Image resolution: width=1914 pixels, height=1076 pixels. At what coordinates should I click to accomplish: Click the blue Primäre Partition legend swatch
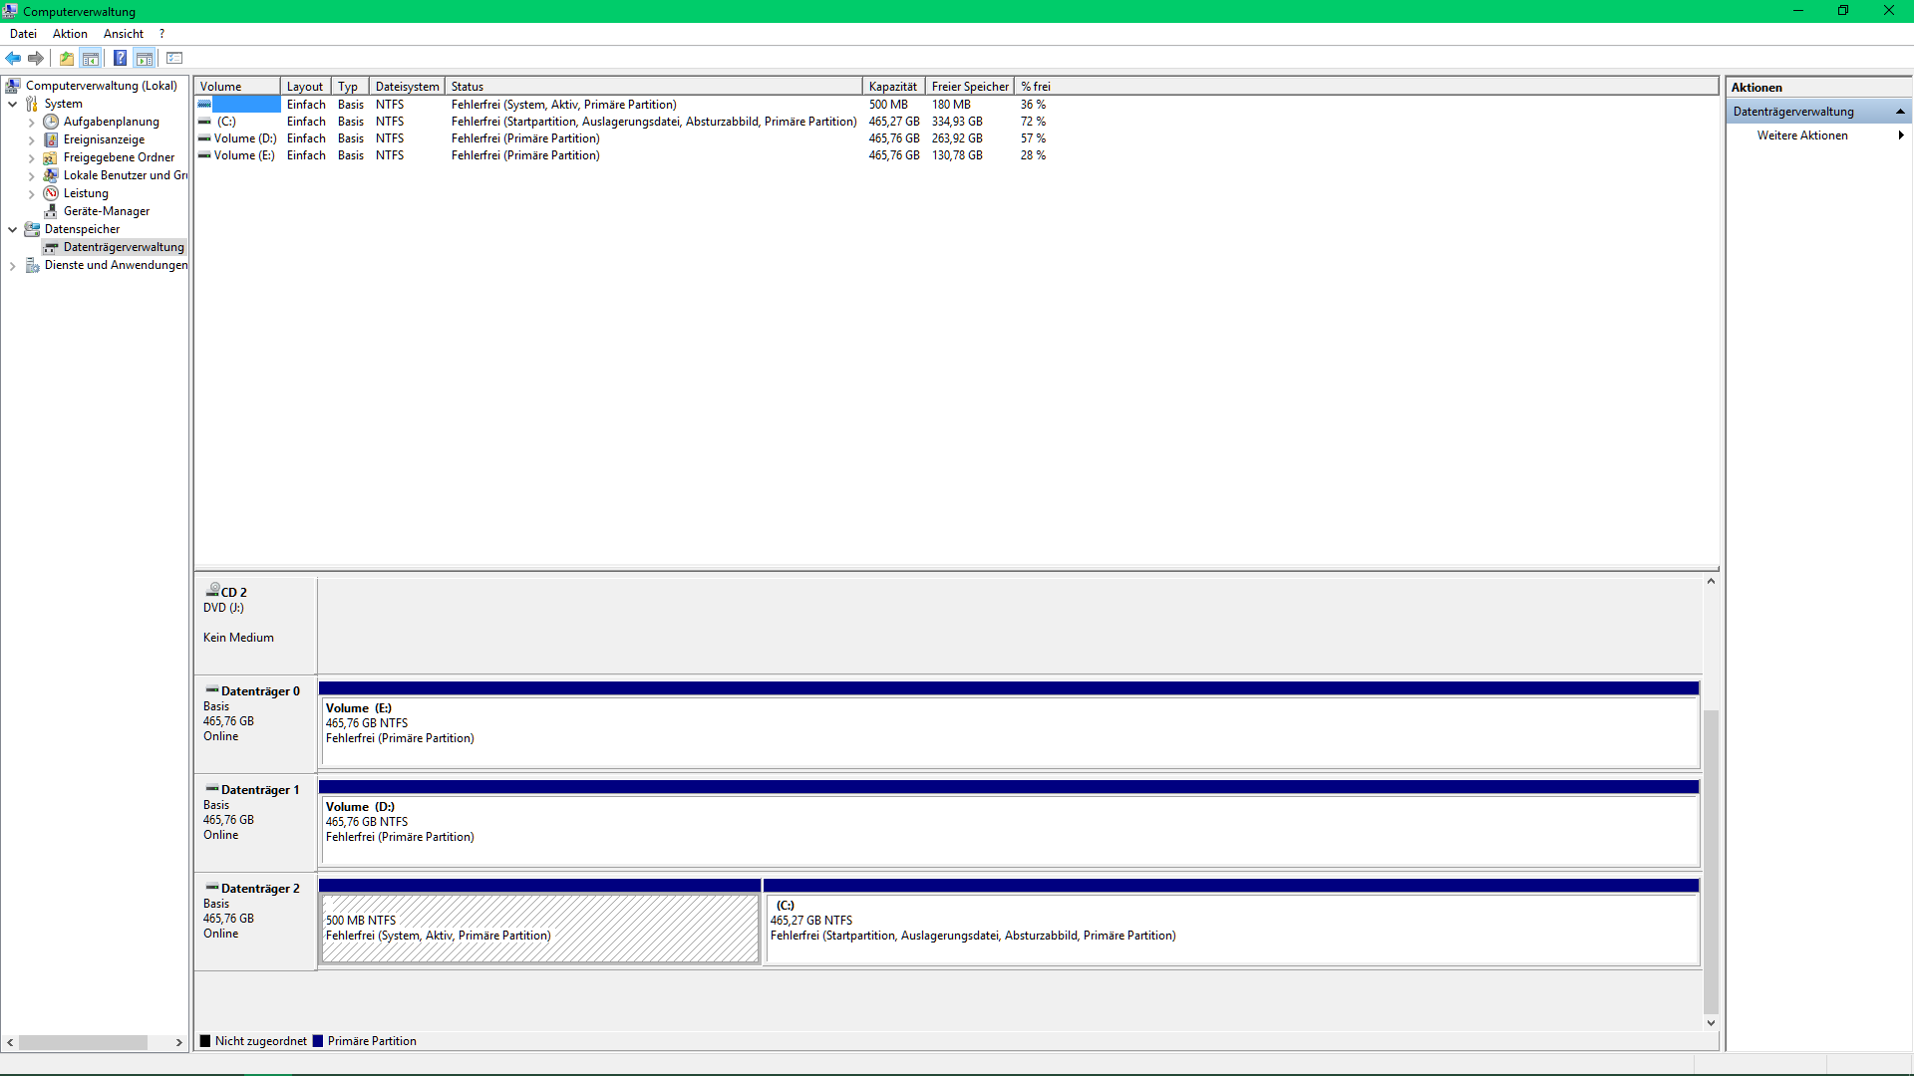point(318,1041)
